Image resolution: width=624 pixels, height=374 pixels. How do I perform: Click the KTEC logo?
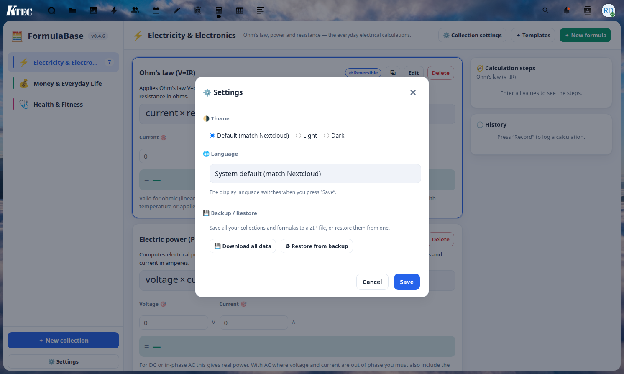tap(19, 10)
